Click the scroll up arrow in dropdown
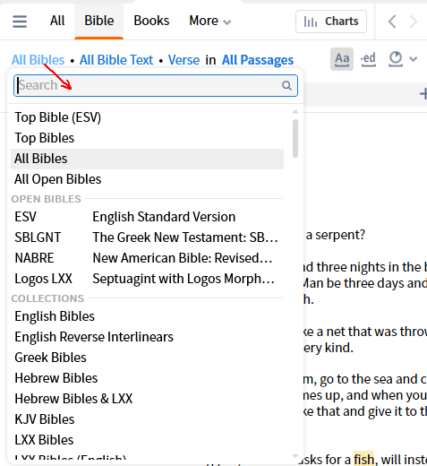 [x=295, y=112]
